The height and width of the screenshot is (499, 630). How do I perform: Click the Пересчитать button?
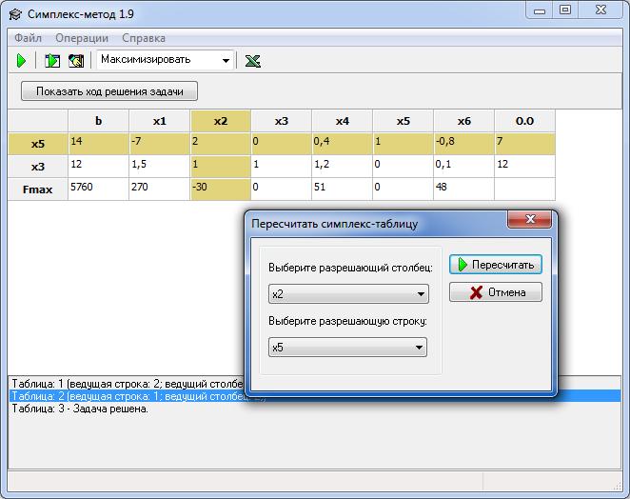pos(496,265)
